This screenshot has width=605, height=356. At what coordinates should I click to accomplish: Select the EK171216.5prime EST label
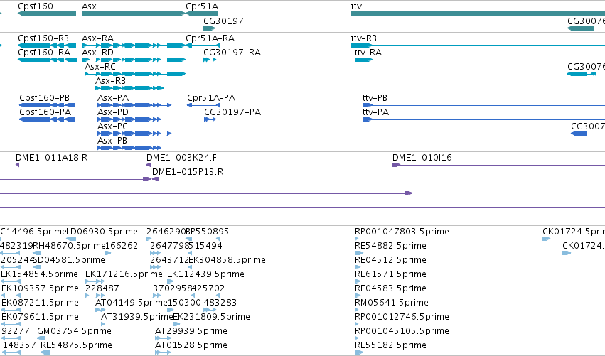124,274
